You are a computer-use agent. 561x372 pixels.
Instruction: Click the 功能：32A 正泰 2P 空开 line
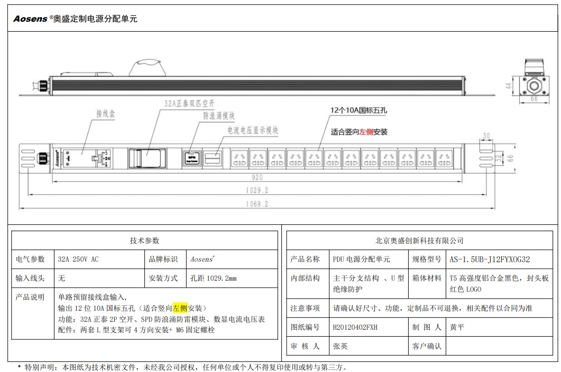click(x=162, y=319)
